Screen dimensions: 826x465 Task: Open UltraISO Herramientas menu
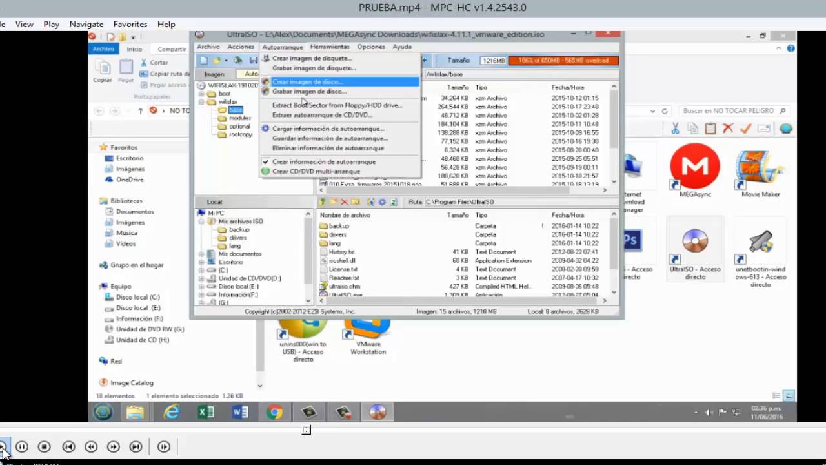pyautogui.click(x=330, y=47)
